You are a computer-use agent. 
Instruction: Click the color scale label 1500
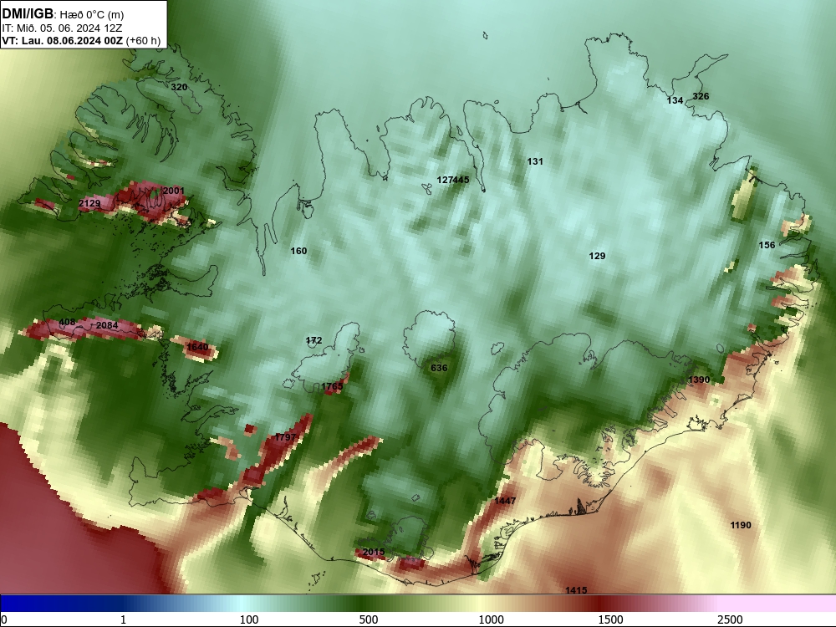610,619
